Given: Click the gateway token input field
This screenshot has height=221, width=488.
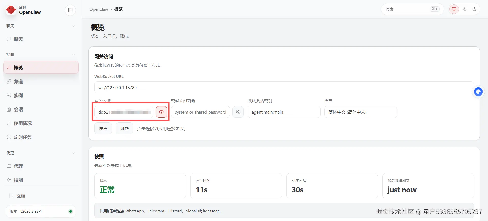Looking at the screenshot, I should point(124,112).
